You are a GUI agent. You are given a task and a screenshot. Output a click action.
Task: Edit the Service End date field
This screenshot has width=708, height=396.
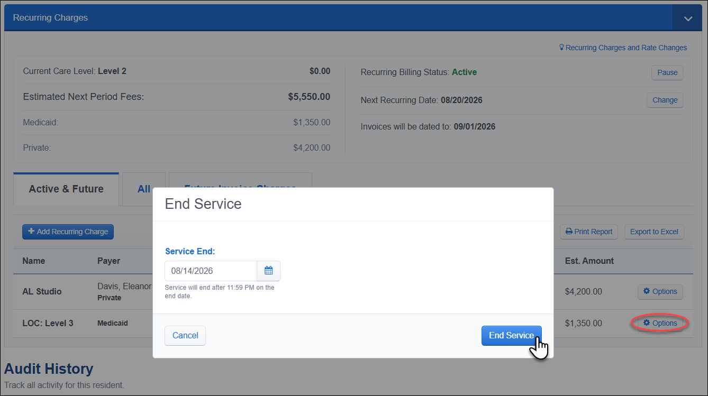[211, 271]
